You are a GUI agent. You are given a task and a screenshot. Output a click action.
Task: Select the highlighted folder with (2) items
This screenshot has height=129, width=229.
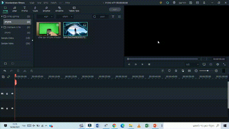click(x=17, y=22)
